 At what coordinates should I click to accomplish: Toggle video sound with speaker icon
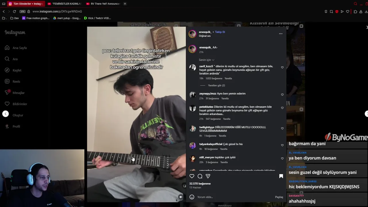click(181, 197)
